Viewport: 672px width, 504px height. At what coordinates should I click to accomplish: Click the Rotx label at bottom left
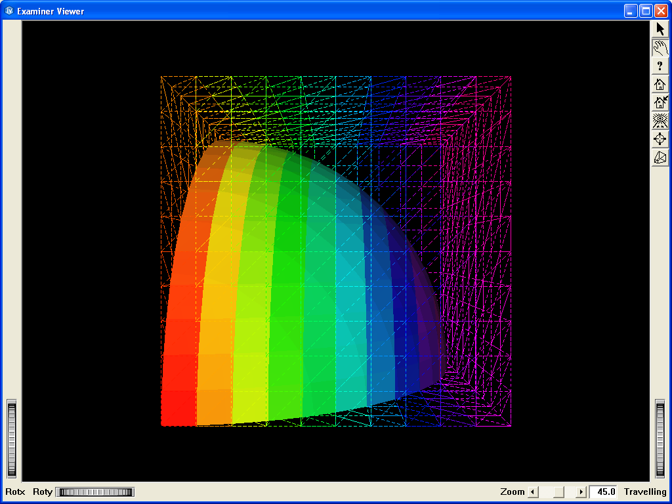point(15,491)
